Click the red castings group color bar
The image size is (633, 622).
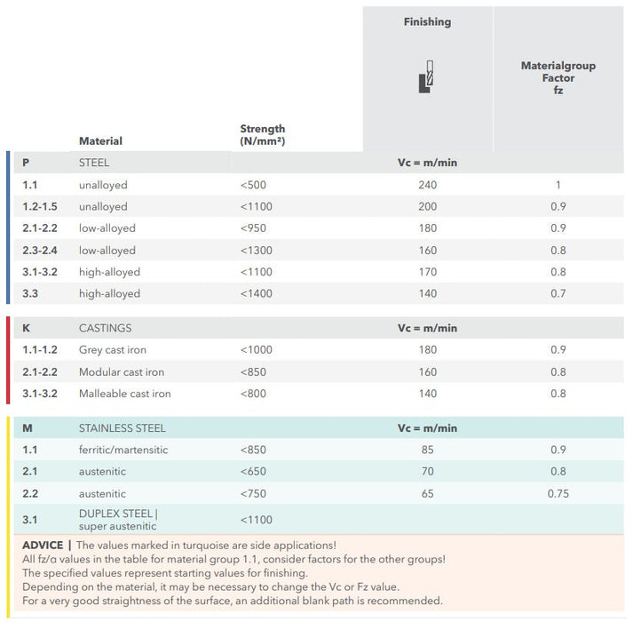tap(8, 360)
